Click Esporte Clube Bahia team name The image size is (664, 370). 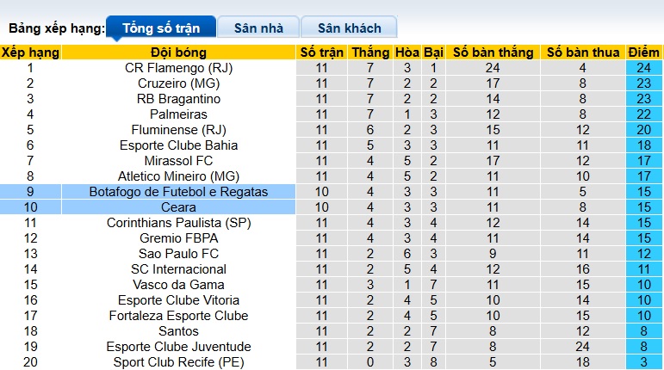pos(178,145)
